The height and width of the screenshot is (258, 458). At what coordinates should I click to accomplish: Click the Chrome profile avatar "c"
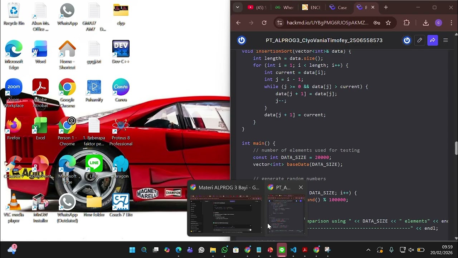pyautogui.click(x=438, y=23)
